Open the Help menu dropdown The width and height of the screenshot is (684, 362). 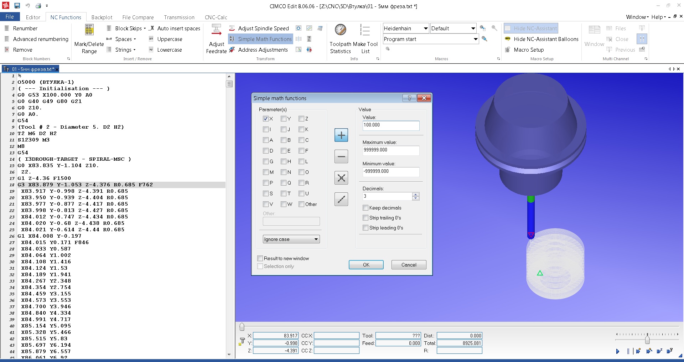click(x=658, y=17)
